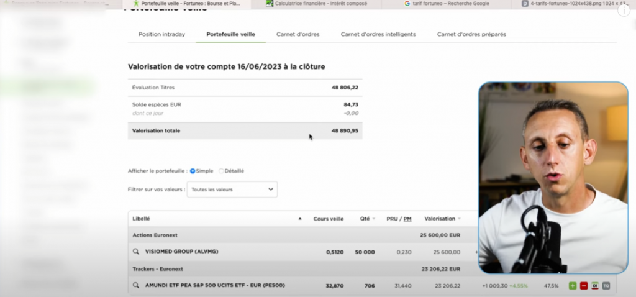Click the magnifier icon beside AMUNDI ETF PEA
Screen dimensions: 636x297
[x=135, y=286]
